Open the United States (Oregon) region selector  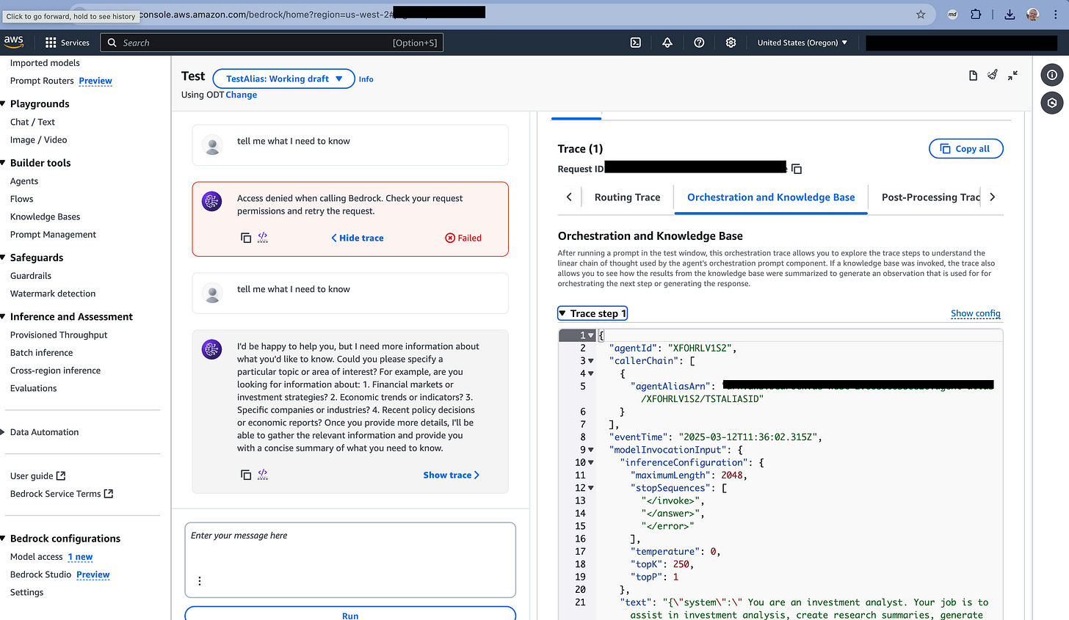(x=802, y=43)
